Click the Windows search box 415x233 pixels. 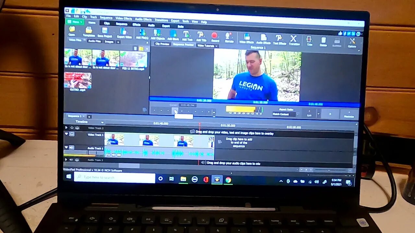[x=114, y=178]
